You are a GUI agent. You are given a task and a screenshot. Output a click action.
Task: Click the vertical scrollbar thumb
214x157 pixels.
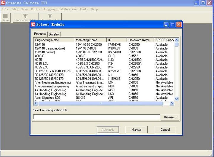pyautogui.click(x=176, y=44)
